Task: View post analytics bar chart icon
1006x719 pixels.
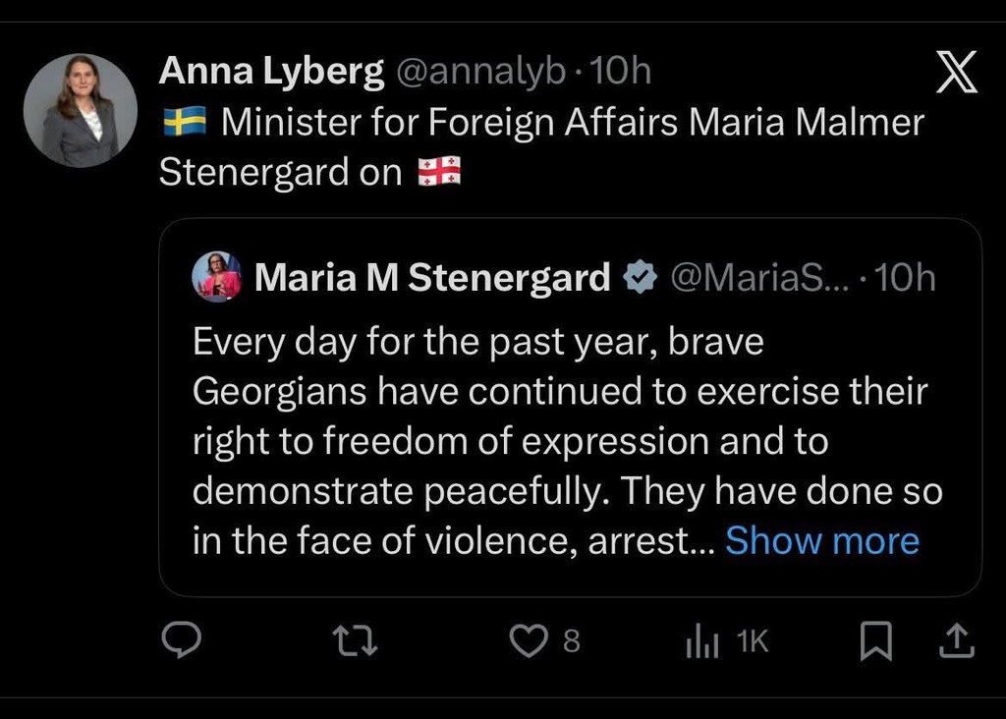Action: [702, 642]
